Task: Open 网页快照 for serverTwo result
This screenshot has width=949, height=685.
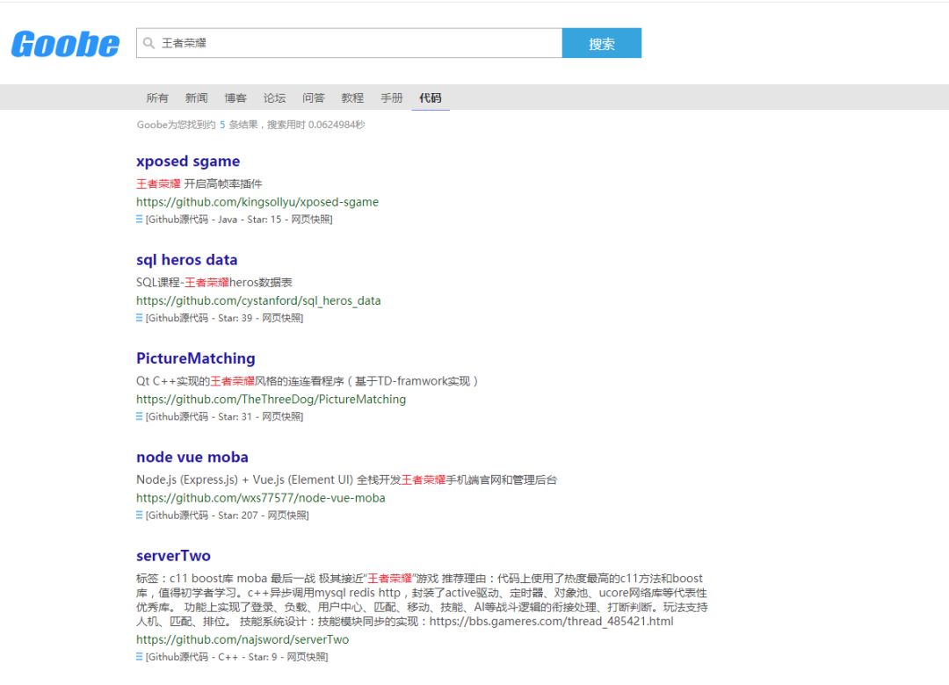Action: click(307, 657)
